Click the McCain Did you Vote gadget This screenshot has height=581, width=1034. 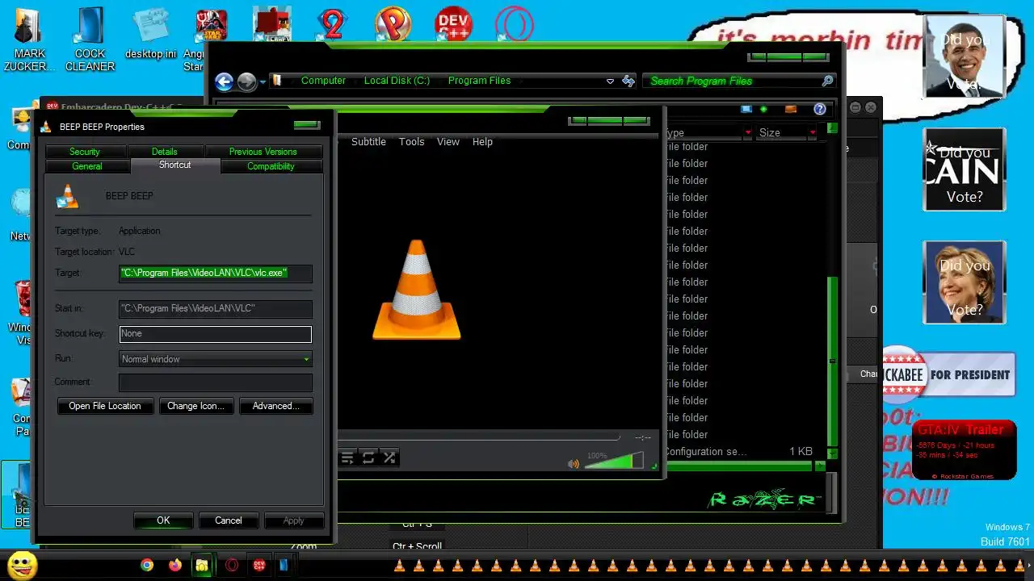coord(965,169)
